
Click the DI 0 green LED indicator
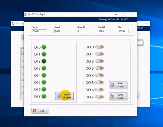tap(44, 47)
